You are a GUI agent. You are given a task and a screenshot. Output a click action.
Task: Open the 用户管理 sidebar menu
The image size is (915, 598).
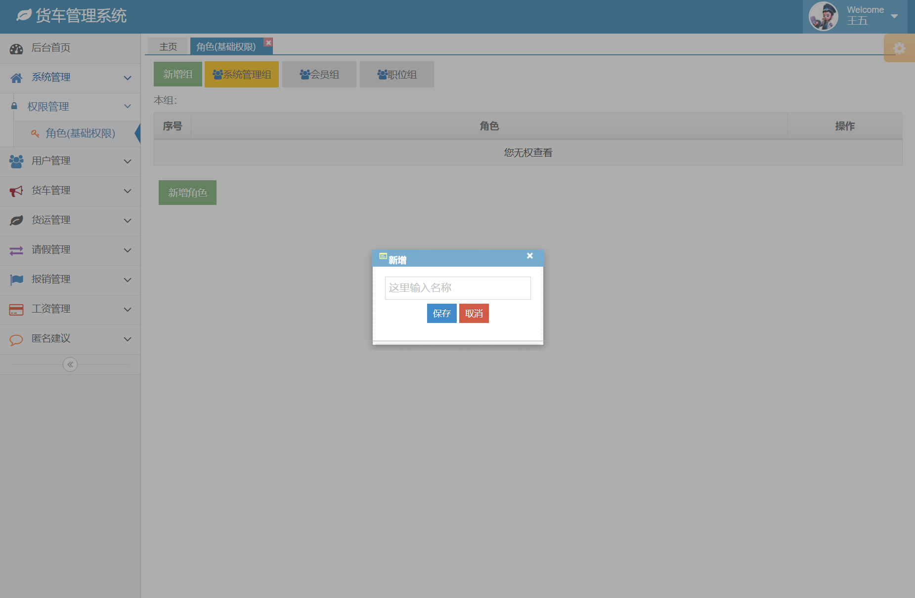click(70, 161)
